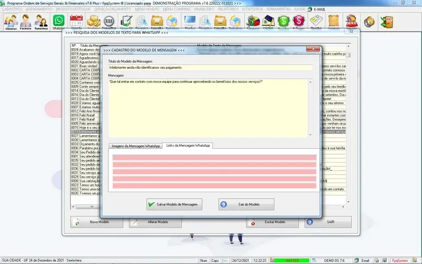Click the Título do Modelo input field
422x264 pixels.
pos(211,68)
